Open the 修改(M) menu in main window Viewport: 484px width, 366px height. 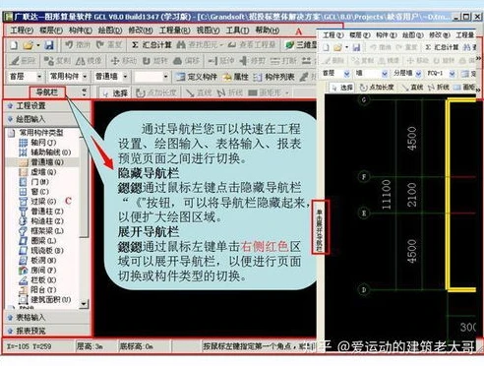[x=141, y=30]
